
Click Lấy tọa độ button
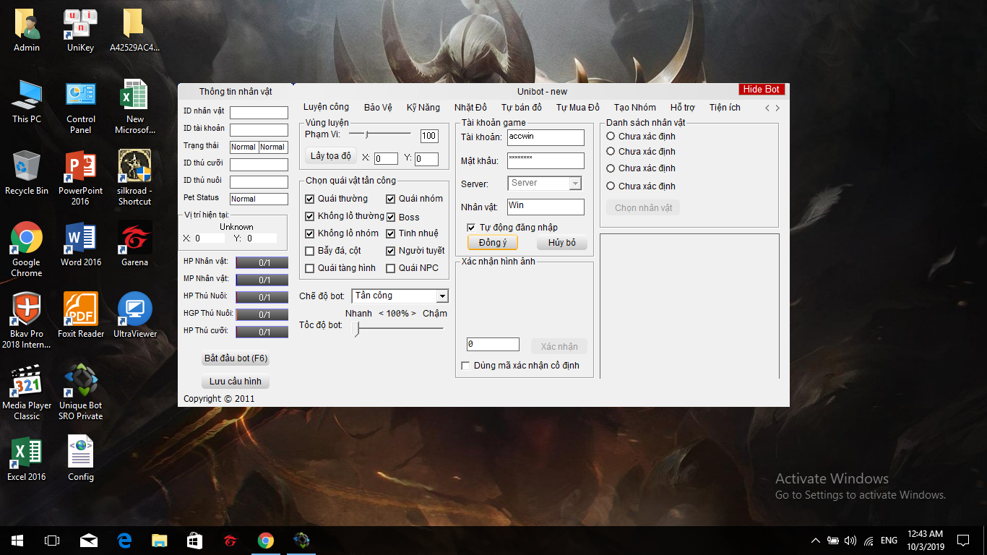click(x=331, y=156)
